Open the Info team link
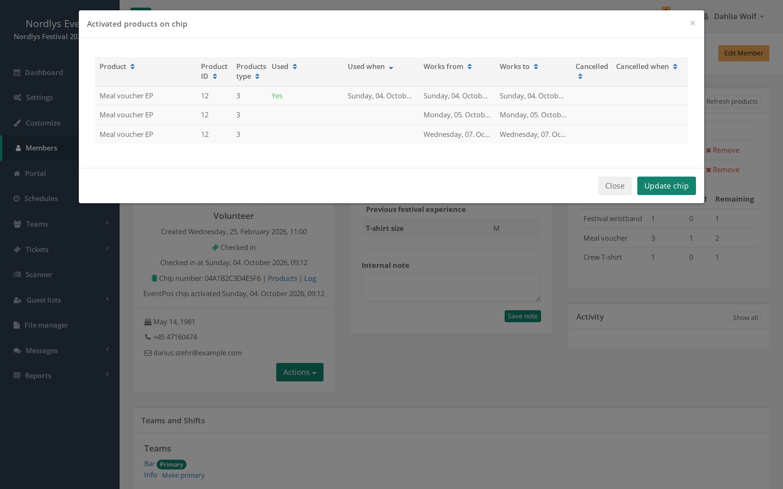Image resolution: width=783 pixels, height=489 pixels. (x=150, y=475)
